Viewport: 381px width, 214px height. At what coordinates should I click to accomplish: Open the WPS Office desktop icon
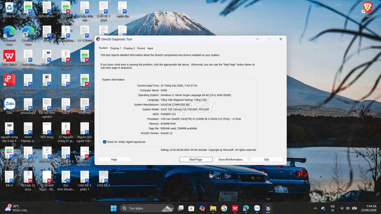[9, 58]
